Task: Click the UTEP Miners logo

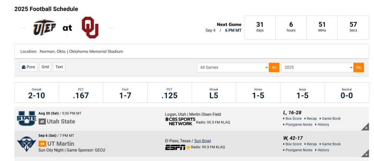Action: 45,27
